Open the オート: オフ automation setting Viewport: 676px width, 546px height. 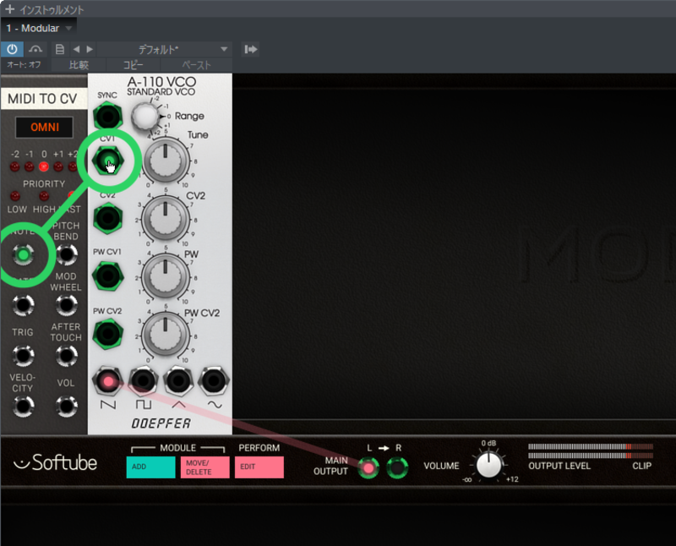[25, 65]
